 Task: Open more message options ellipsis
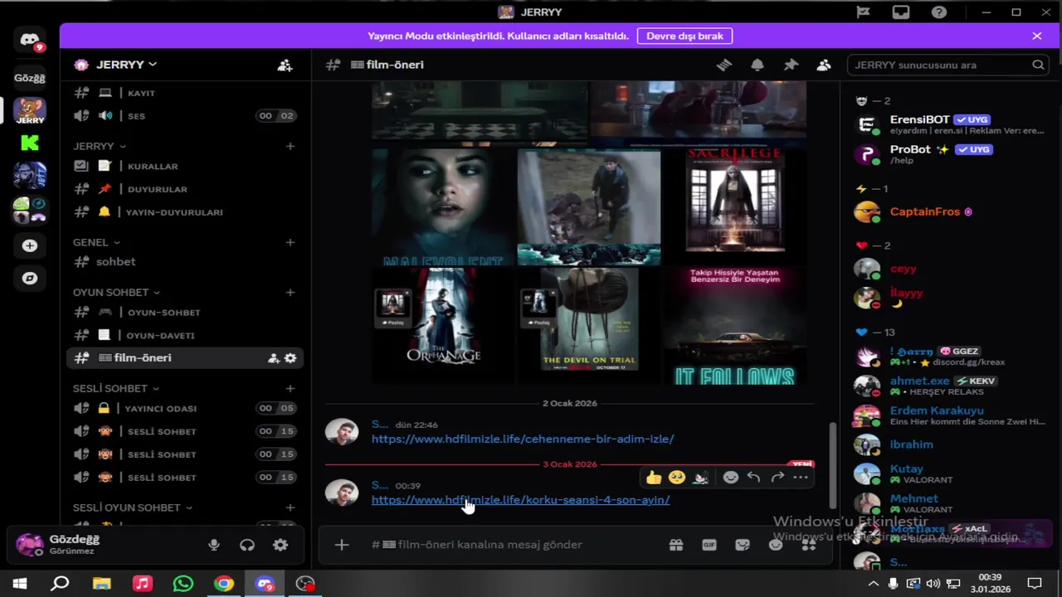pos(801,478)
